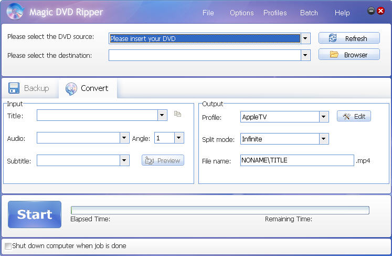This screenshot has height=256, width=392.
Task: Click the Browser button
Action: (x=349, y=54)
